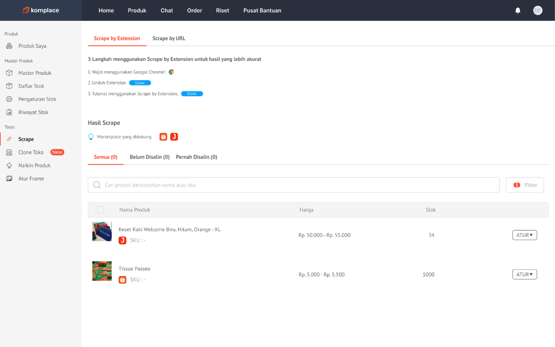The image size is (555, 347).
Task: Check the select-all products checkbox
Action: tap(100, 210)
